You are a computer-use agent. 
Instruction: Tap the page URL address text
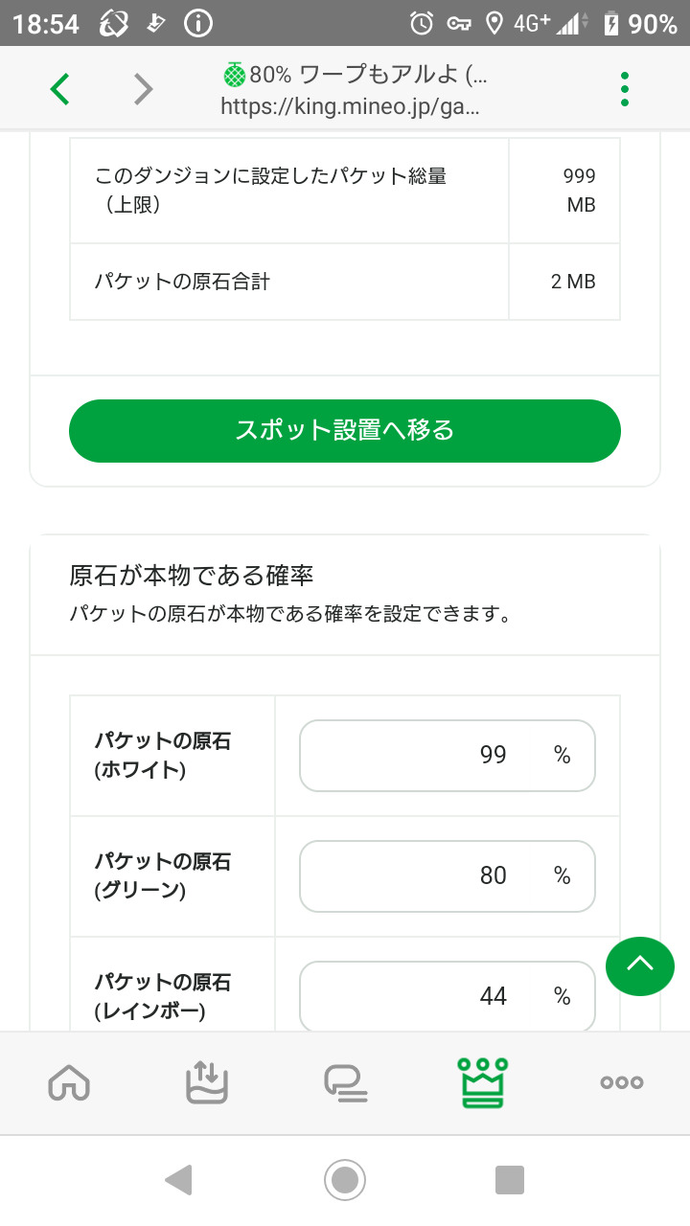coord(350,106)
